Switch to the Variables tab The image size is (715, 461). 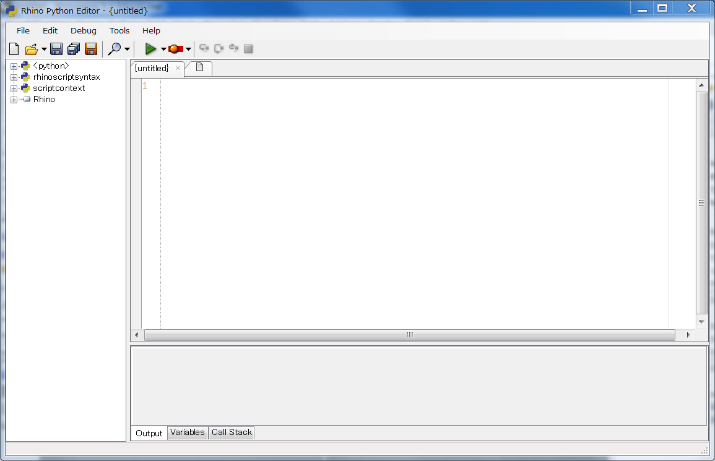(188, 433)
